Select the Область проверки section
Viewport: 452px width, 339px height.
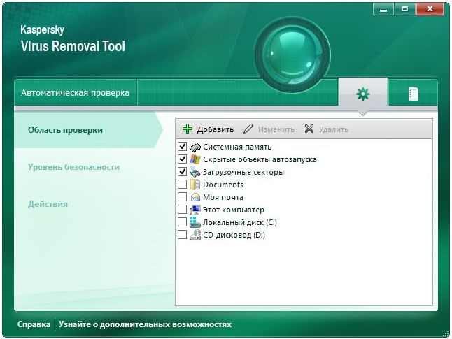(65, 130)
